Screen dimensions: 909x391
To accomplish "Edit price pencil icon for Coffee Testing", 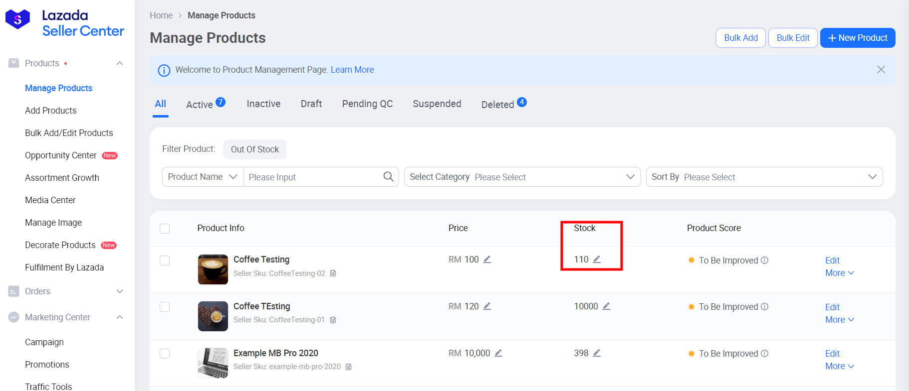I will 487,260.
